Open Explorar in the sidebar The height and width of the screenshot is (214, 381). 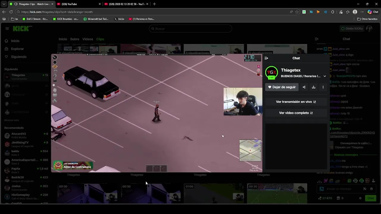coord(17,49)
